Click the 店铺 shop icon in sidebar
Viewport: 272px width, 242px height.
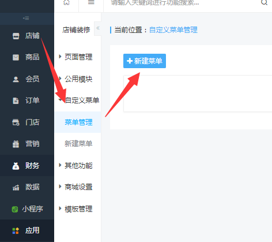tap(16, 36)
